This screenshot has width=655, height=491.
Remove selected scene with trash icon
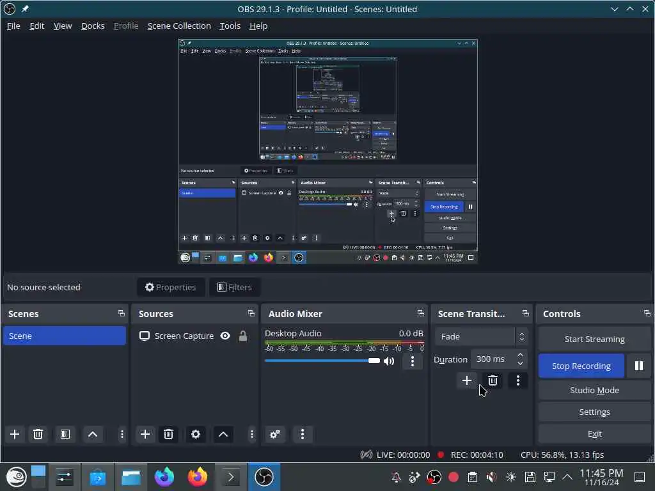(x=38, y=434)
